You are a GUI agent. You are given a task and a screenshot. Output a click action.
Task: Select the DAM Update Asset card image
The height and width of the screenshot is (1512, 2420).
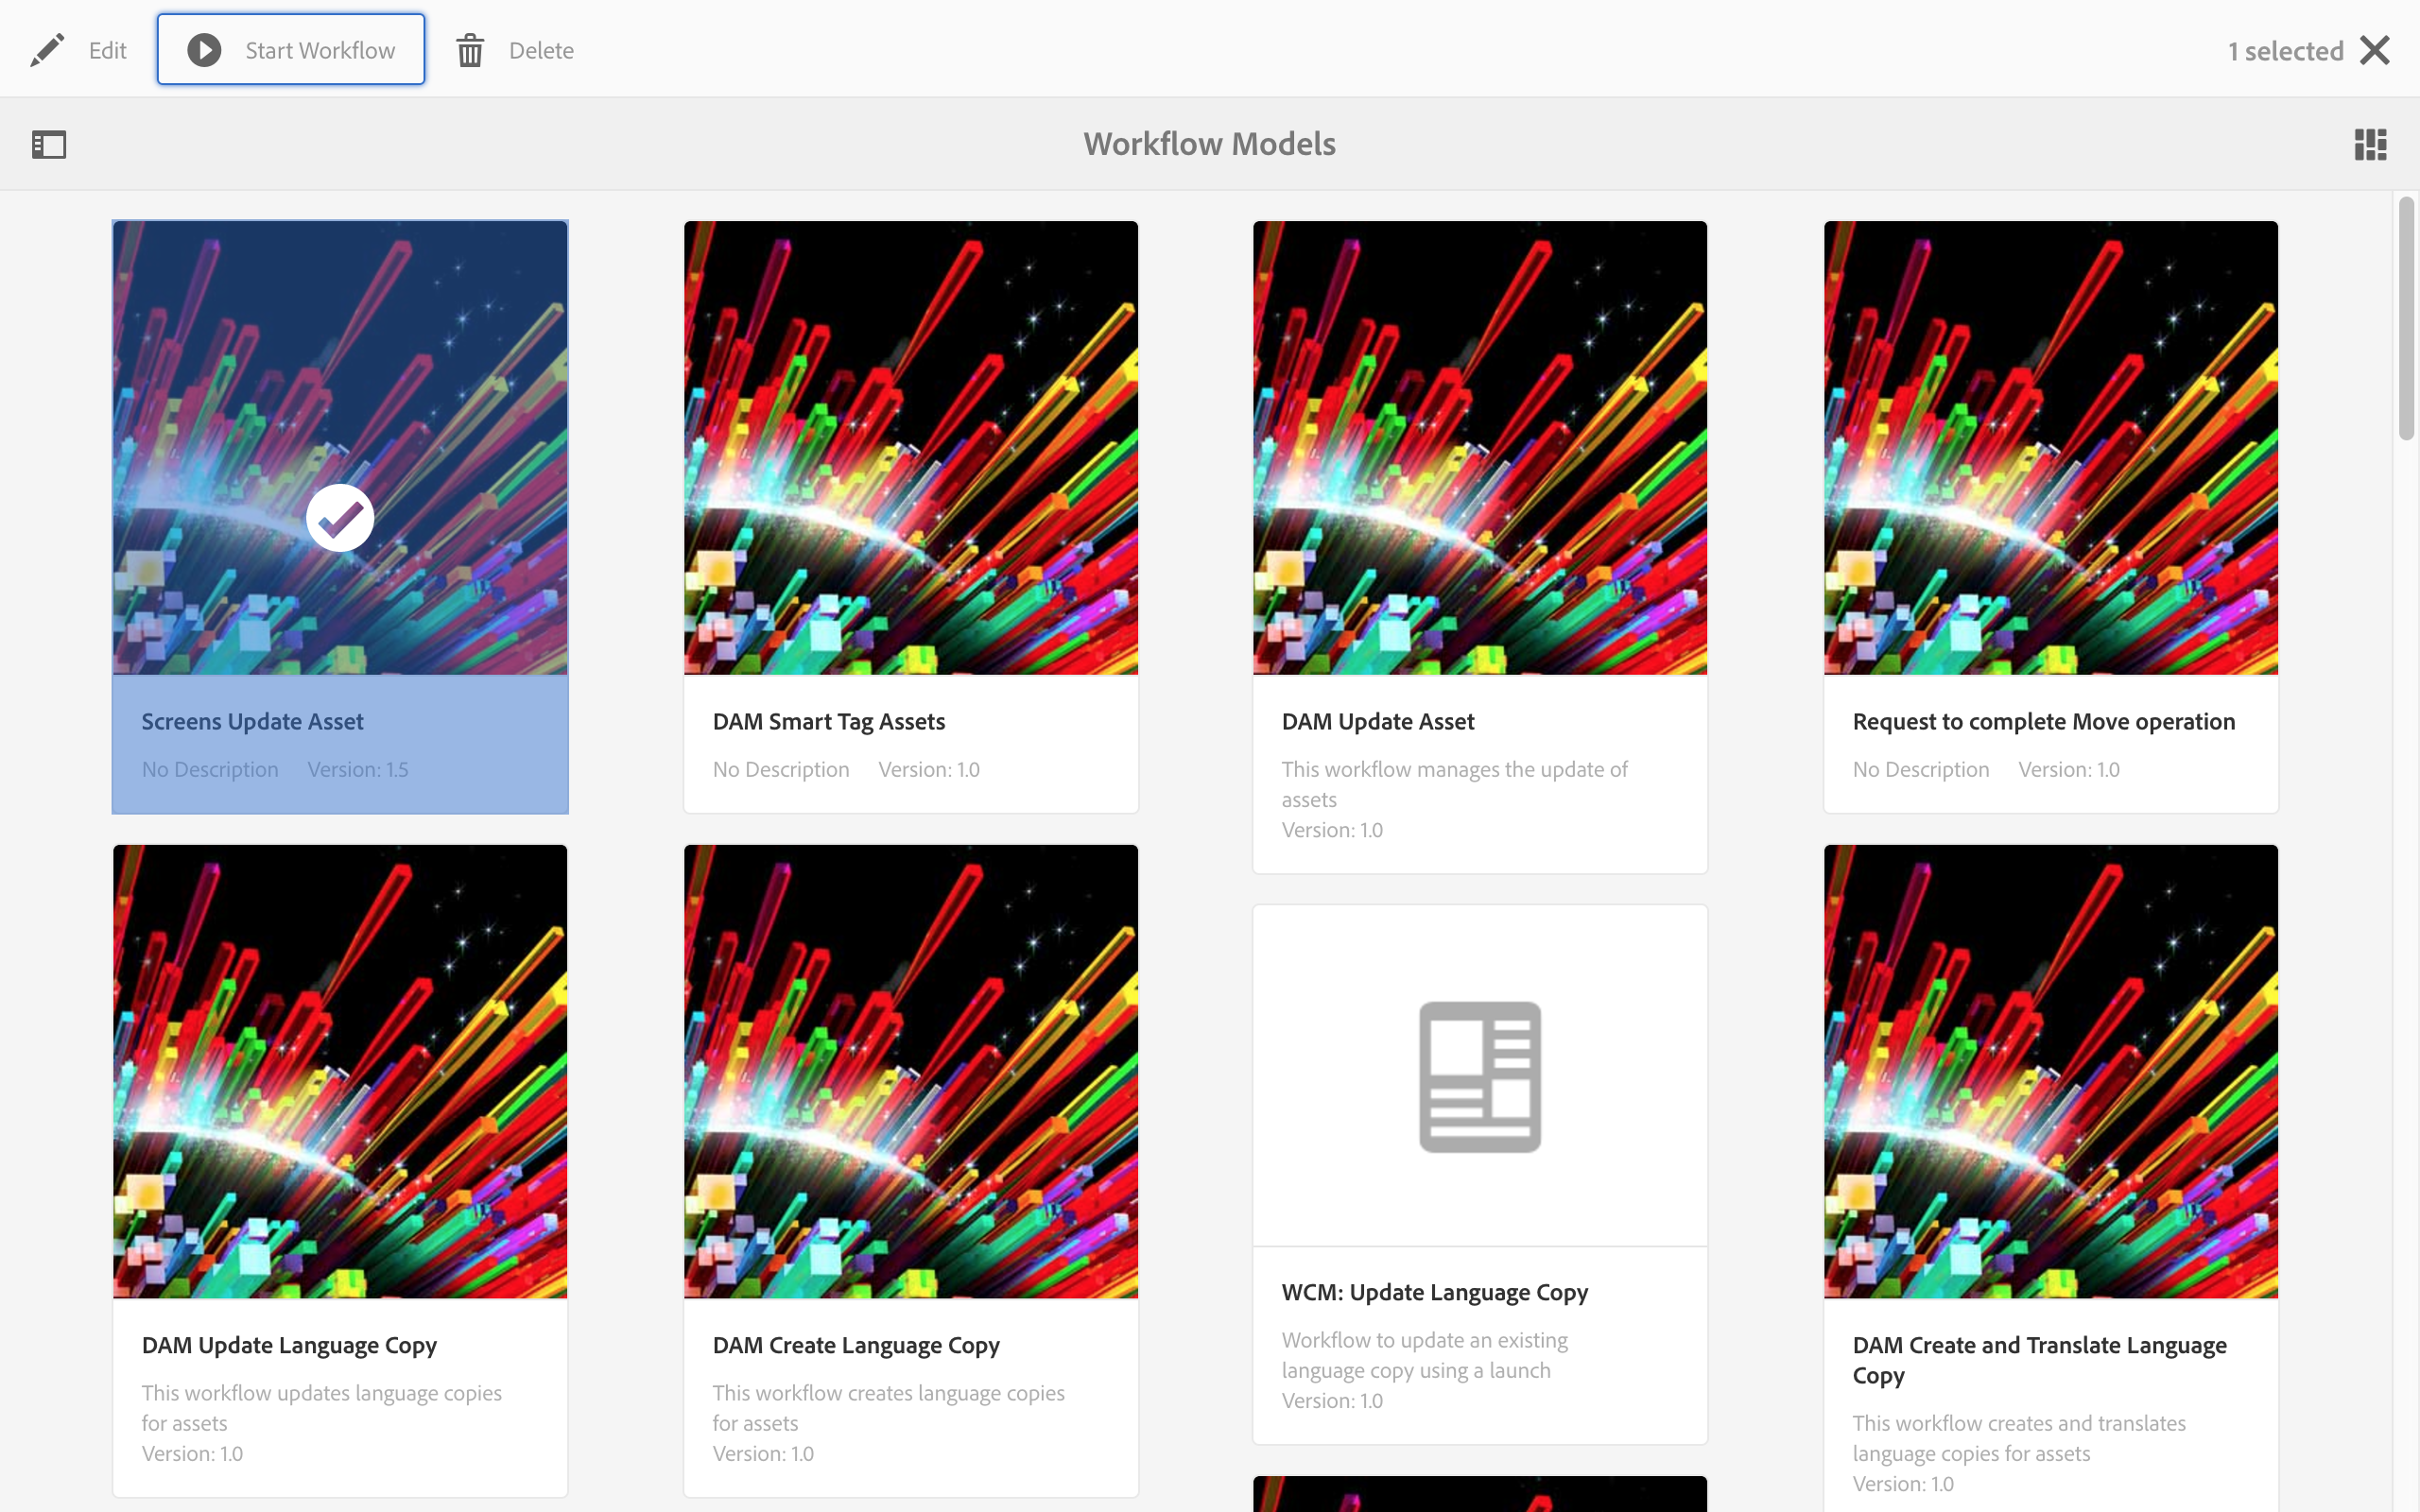1480,447
